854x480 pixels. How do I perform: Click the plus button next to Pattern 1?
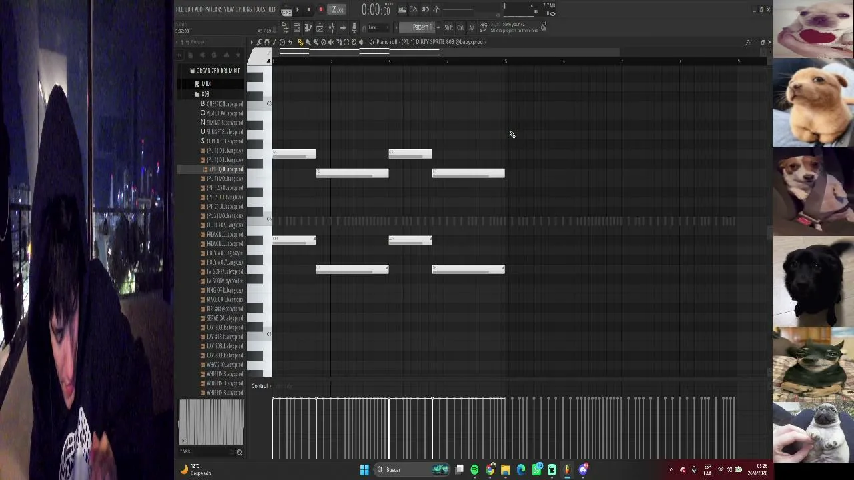pyautogui.click(x=438, y=27)
